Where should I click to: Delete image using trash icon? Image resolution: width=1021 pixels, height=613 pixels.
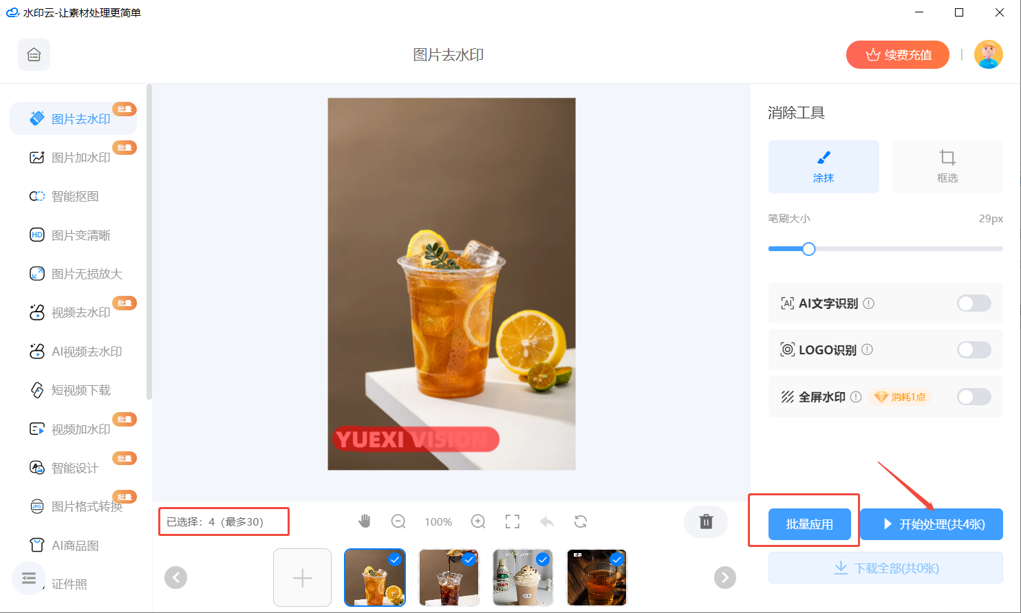click(x=706, y=521)
